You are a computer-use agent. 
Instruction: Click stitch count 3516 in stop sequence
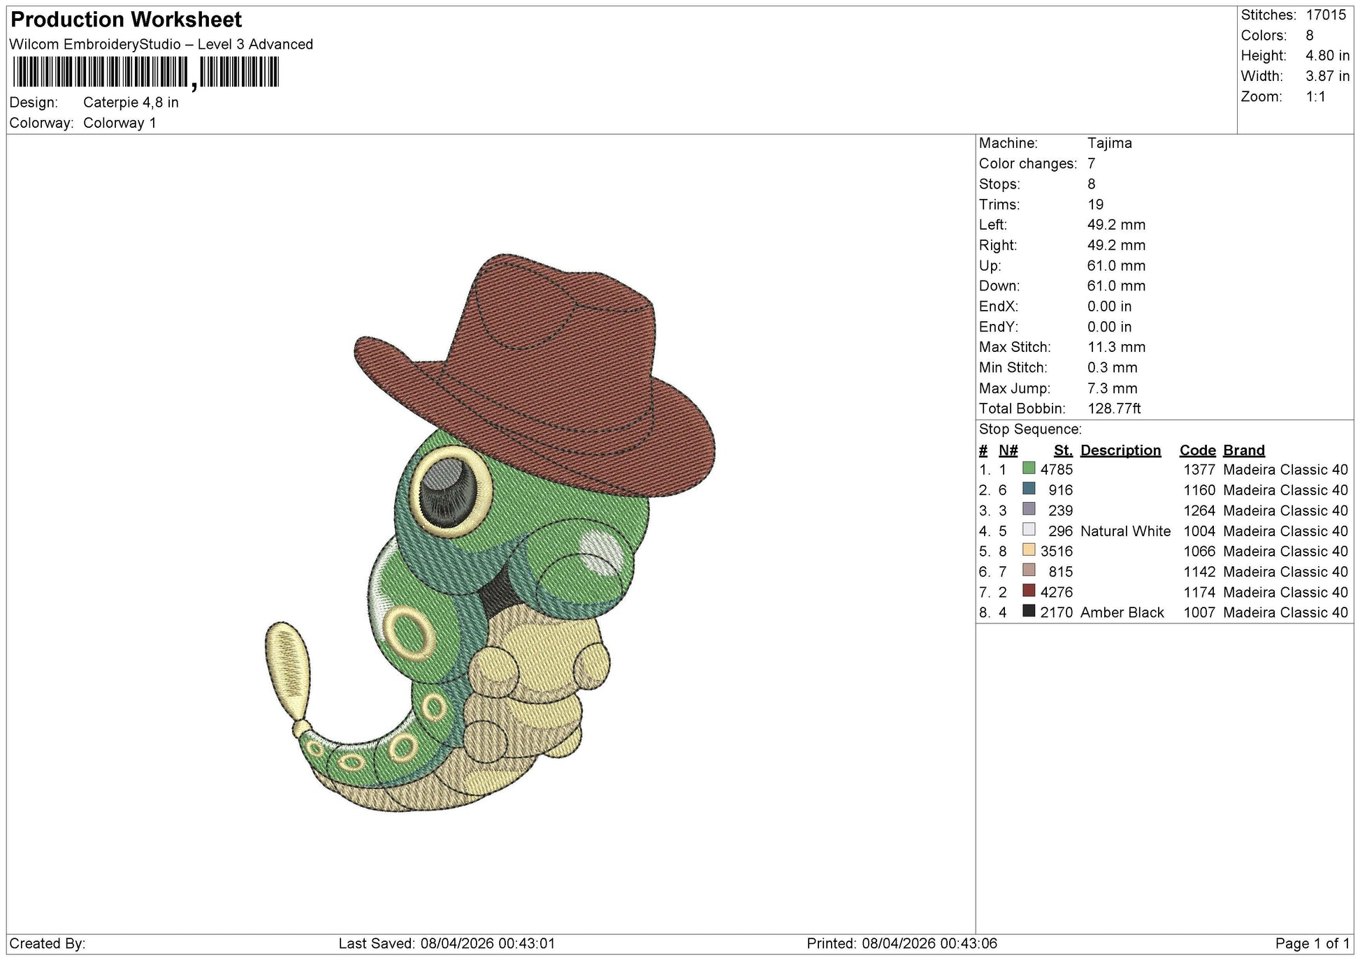(x=1056, y=552)
